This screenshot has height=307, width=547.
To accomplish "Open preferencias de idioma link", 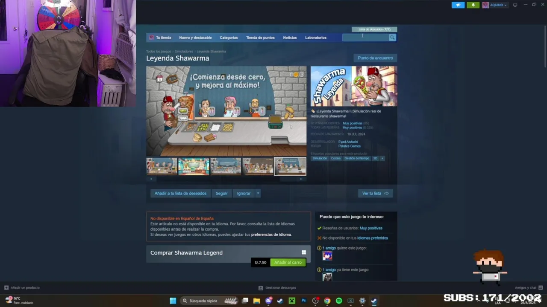I will coord(271,235).
